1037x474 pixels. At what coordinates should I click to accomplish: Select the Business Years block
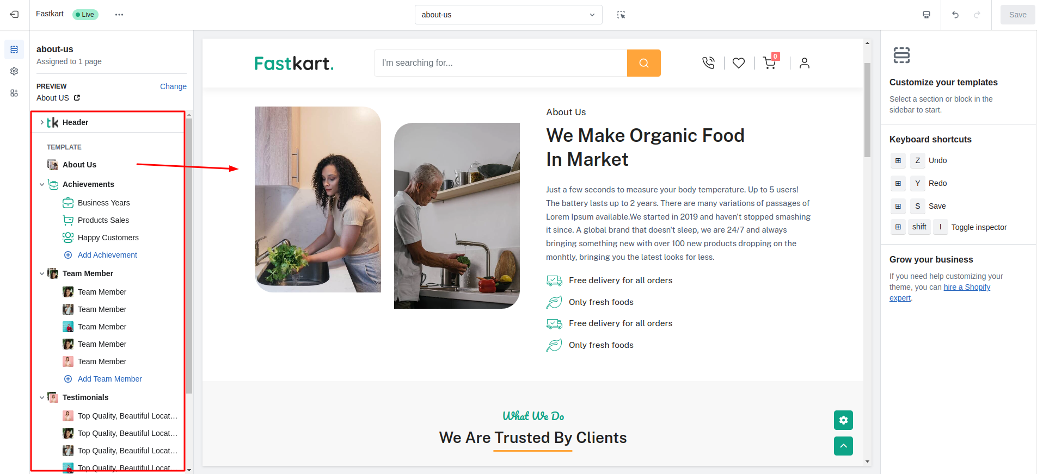click(x=104, y=203)
